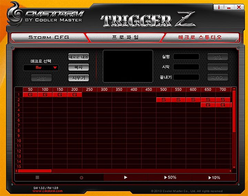Play the macro at normal speed

click(126, 177)
